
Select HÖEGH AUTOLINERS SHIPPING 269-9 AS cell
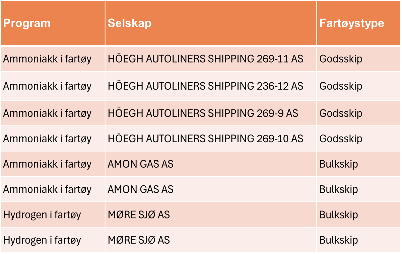(x=203, y=113)
